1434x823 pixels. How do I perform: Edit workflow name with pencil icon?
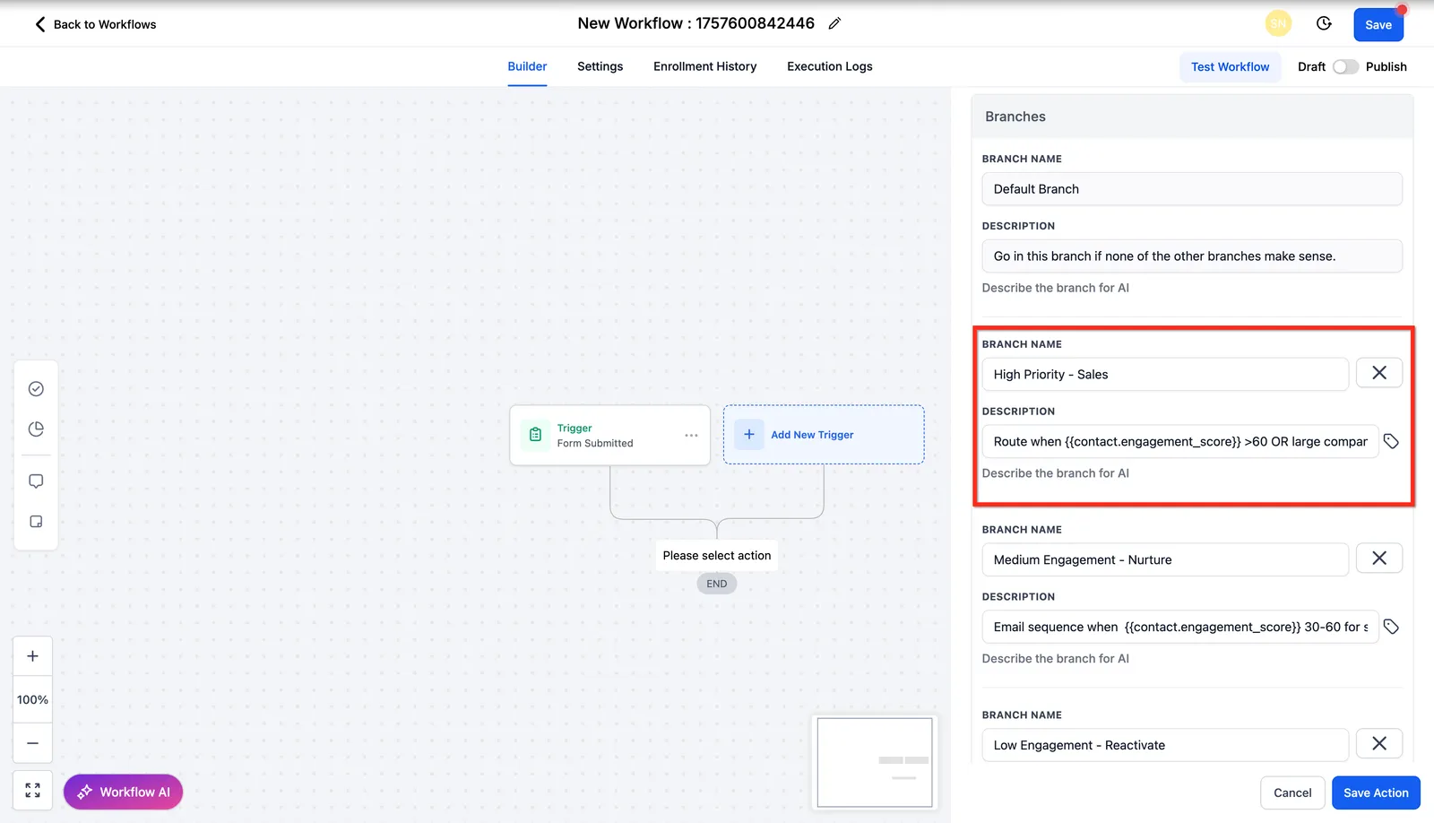click(x=834, y=23)
